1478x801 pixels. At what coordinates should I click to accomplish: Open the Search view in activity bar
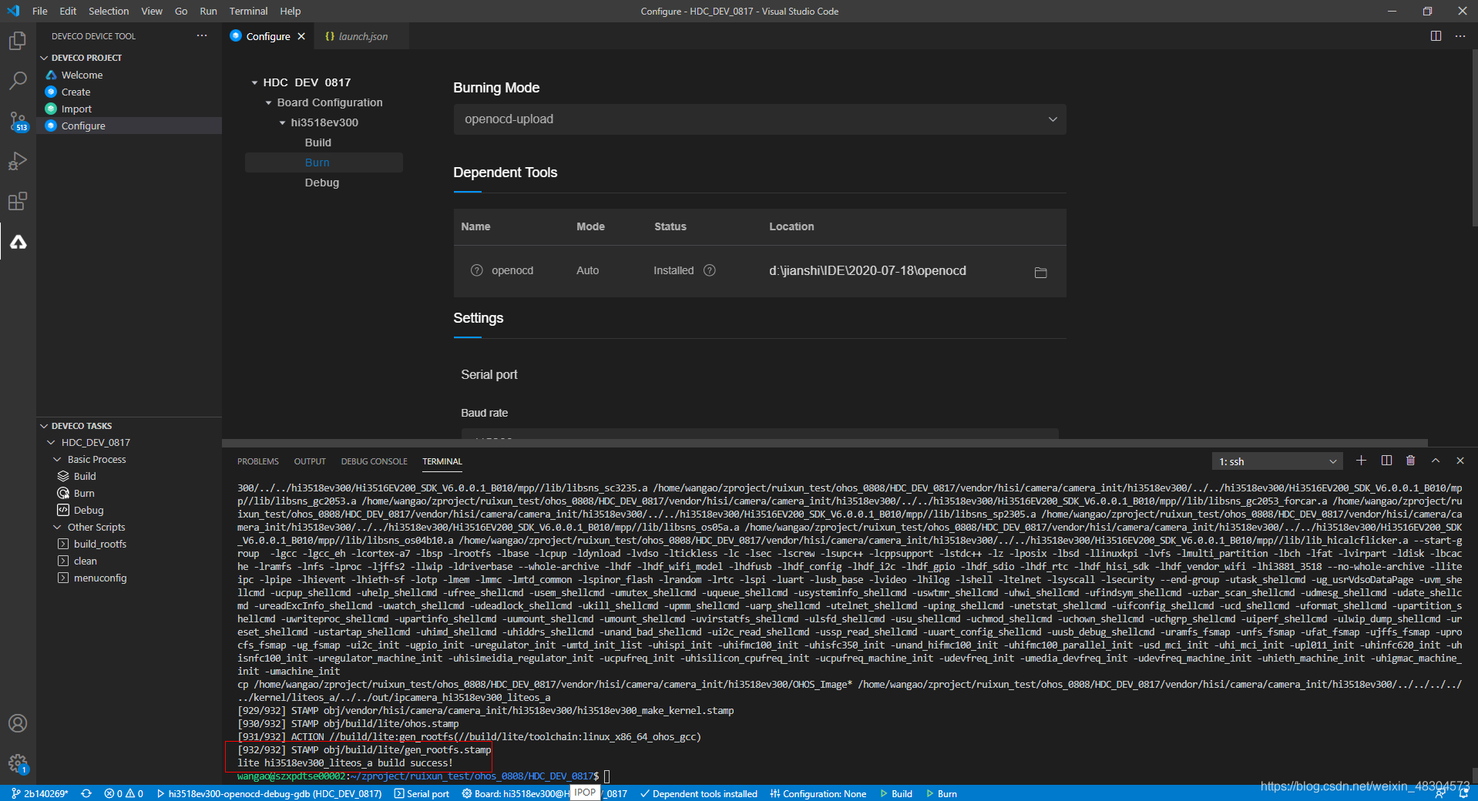(x=18, y=81)
